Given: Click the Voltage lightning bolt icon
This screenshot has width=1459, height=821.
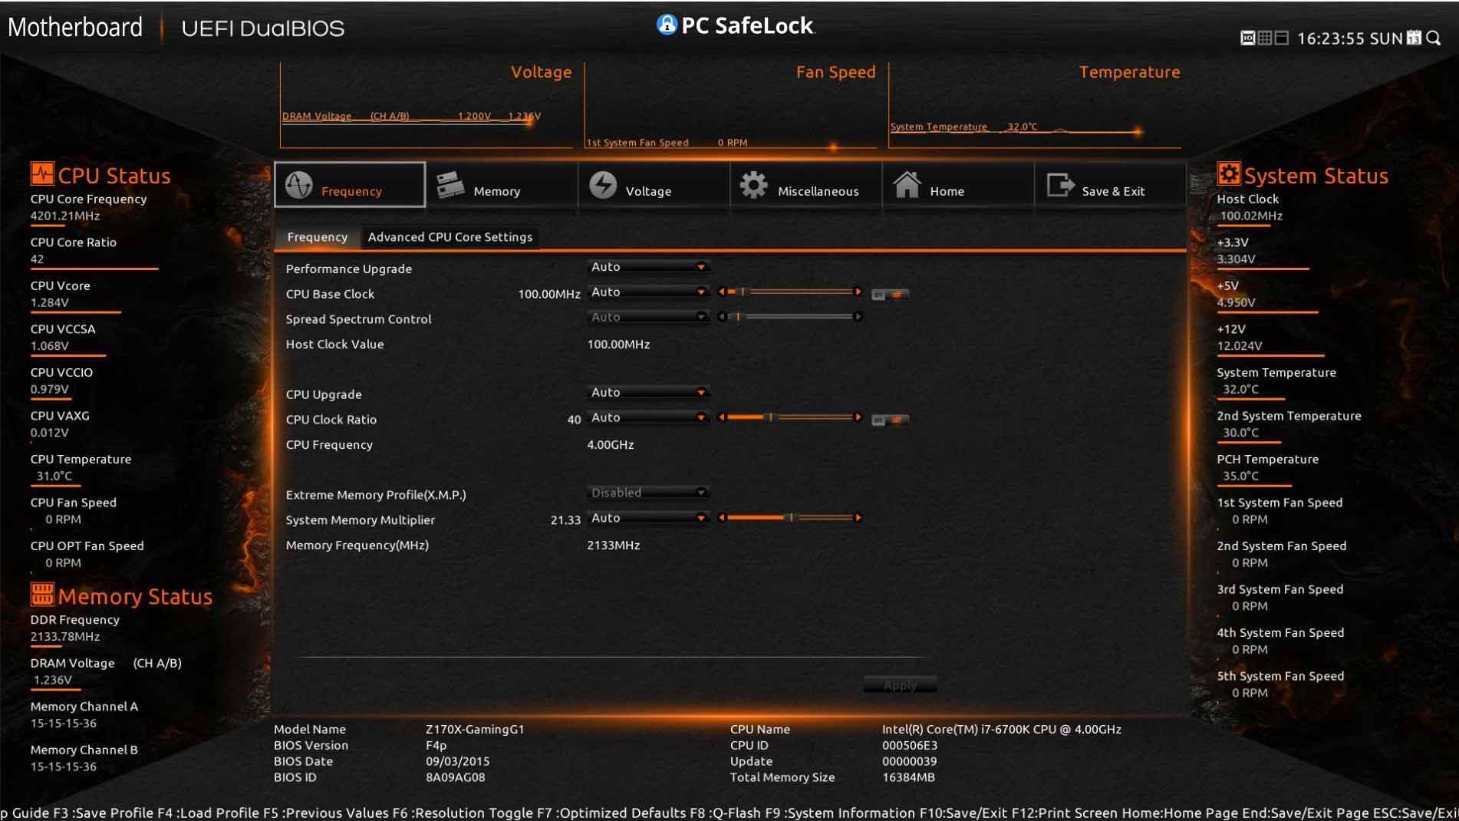Looking at the screenshot, I should (603, 185).
